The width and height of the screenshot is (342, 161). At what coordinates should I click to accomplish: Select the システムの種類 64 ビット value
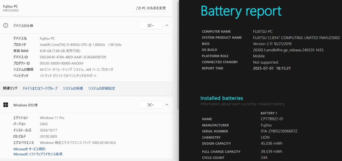click(x=77, y=70)
